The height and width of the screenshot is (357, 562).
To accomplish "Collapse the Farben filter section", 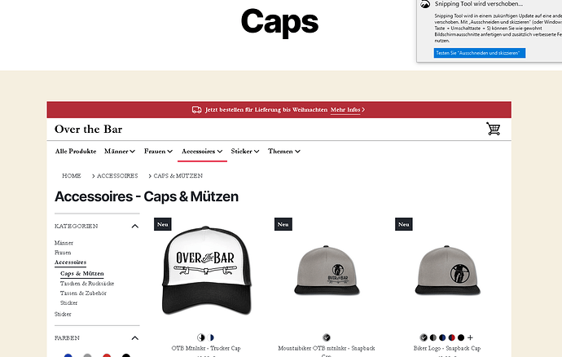I will [134, 338].
